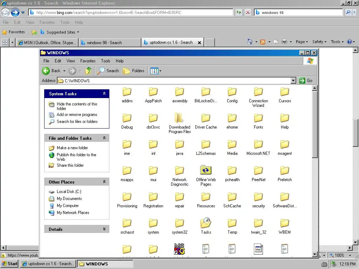Screen dimensions: 359x269
Task: Open Local Disk (C:) in Other Places
Action: [69, 192]
